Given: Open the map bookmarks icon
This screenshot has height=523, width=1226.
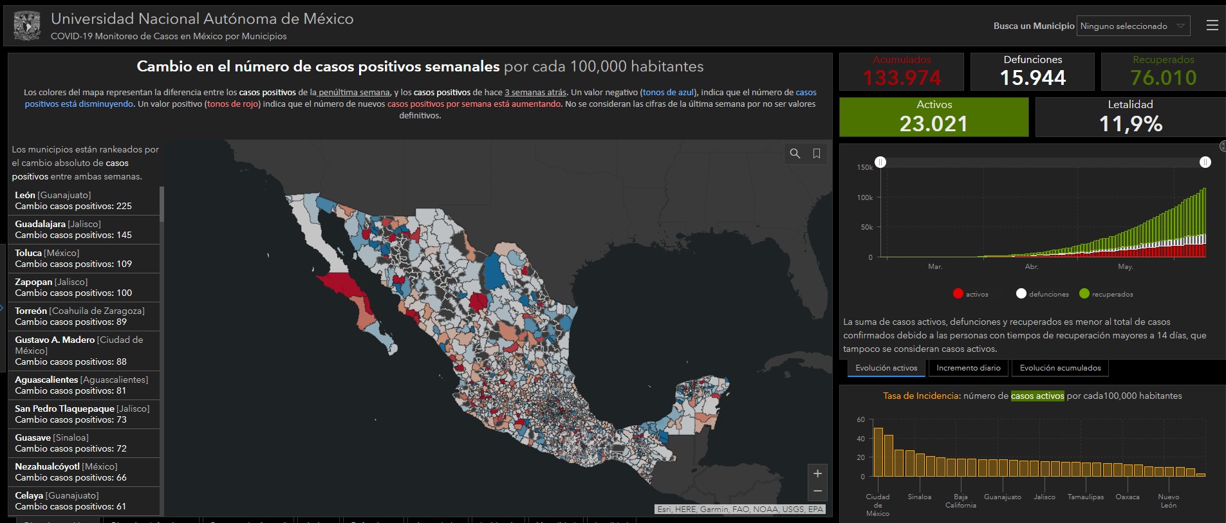Looking at the screenshot, I should click(x=816, y=154).
